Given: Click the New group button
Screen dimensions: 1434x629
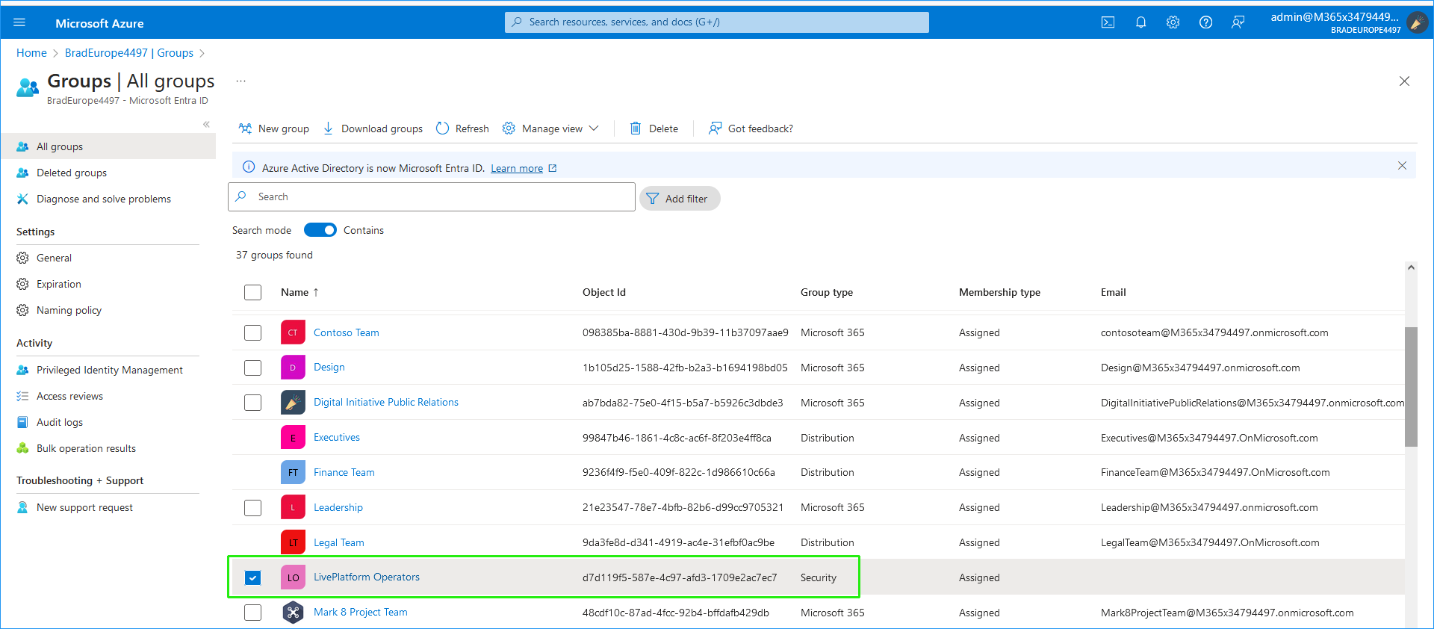Looking at the screenshot, I should [273, 128].
